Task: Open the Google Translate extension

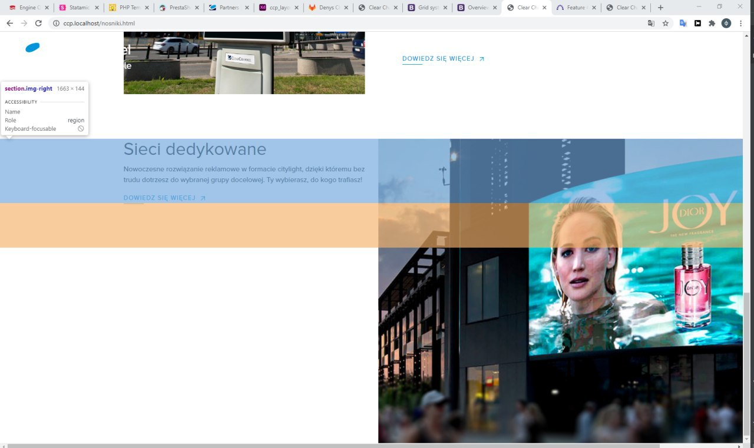Action: pyautogui.click(x=683, y=23)
